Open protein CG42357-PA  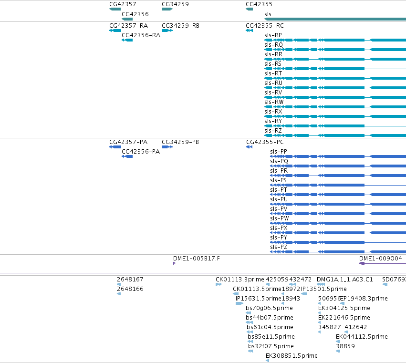[x=115, y=147]
